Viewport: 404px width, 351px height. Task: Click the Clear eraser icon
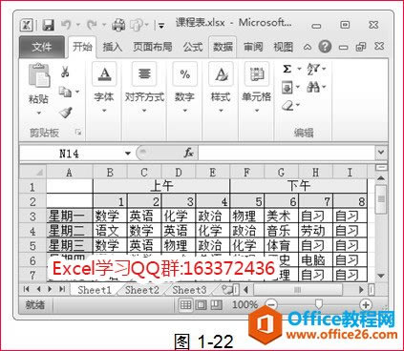click(287, 105)
